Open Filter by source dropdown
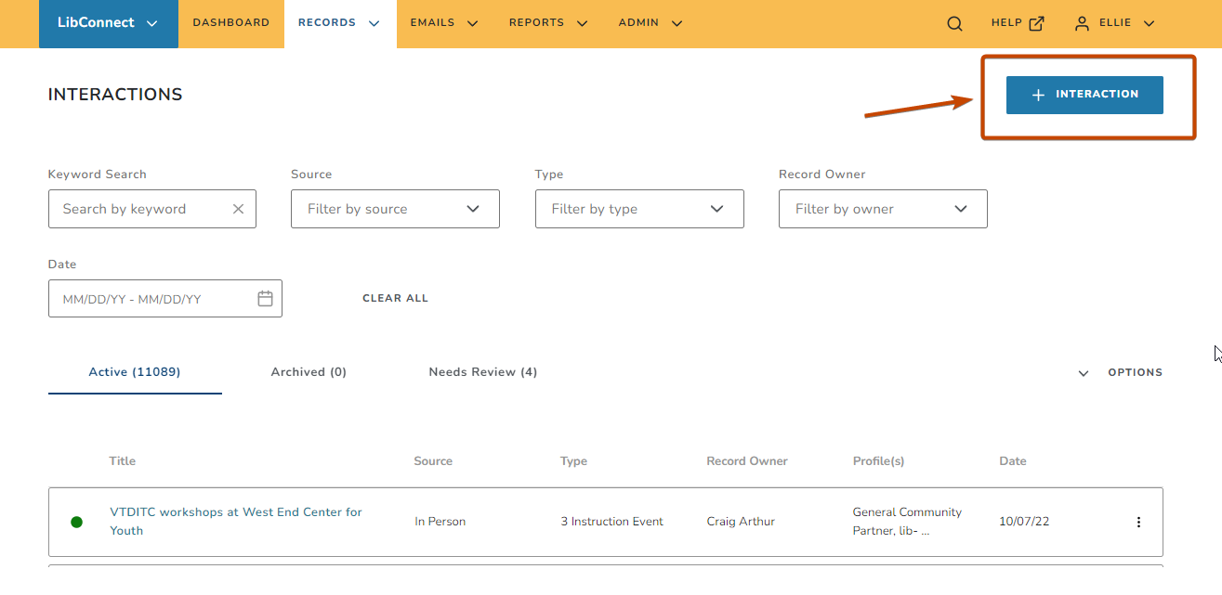 pyautogui.click(x=395, y=209)
